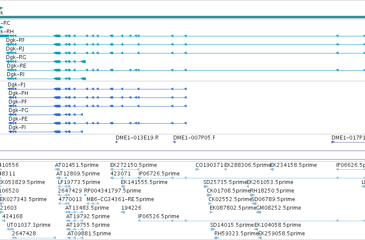Click the EK288306.5prime EST label

coord(247,165)
